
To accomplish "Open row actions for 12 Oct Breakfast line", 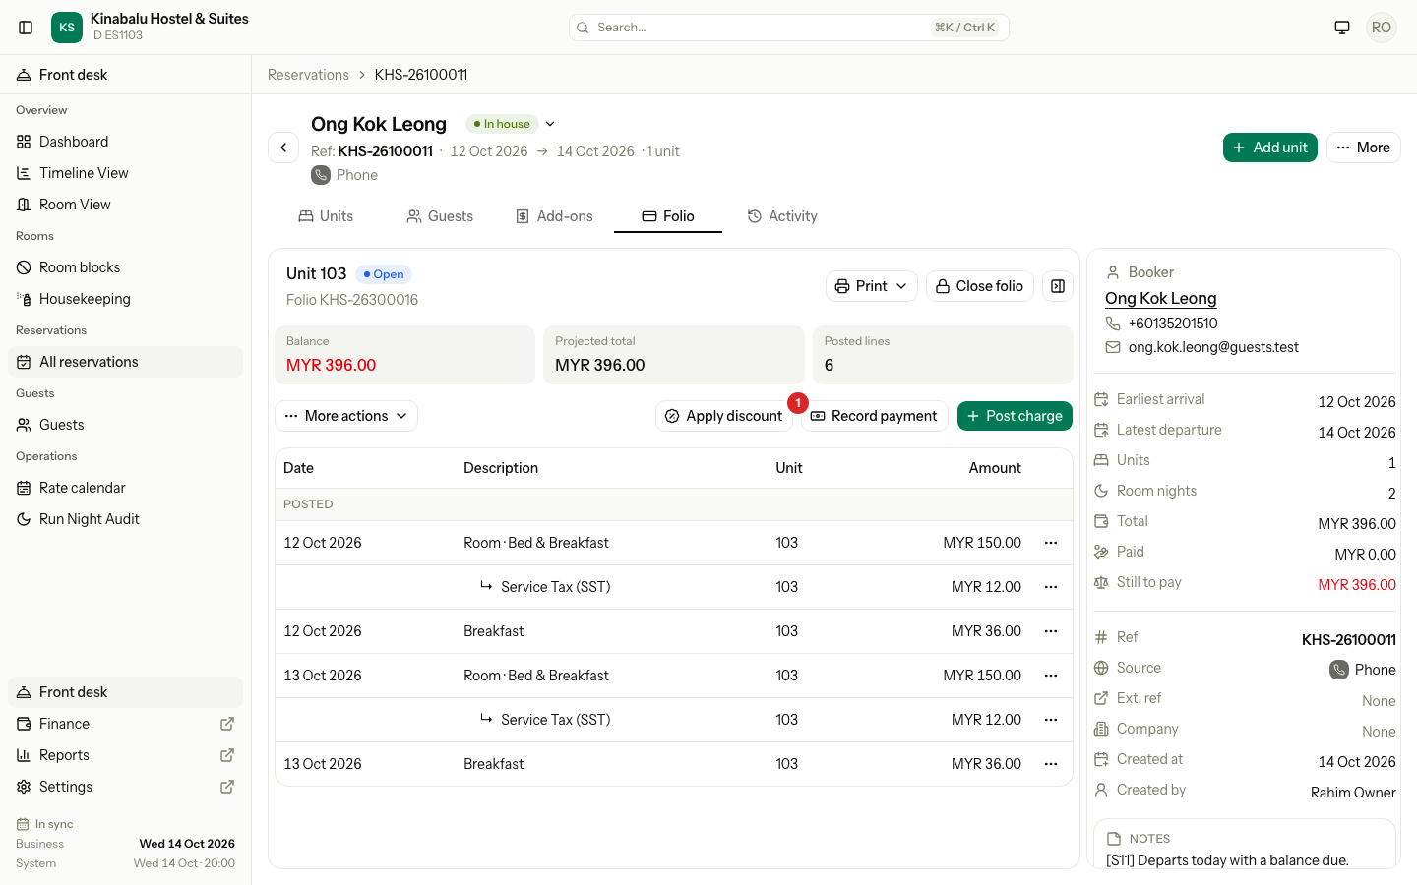I will [1051, 631].
